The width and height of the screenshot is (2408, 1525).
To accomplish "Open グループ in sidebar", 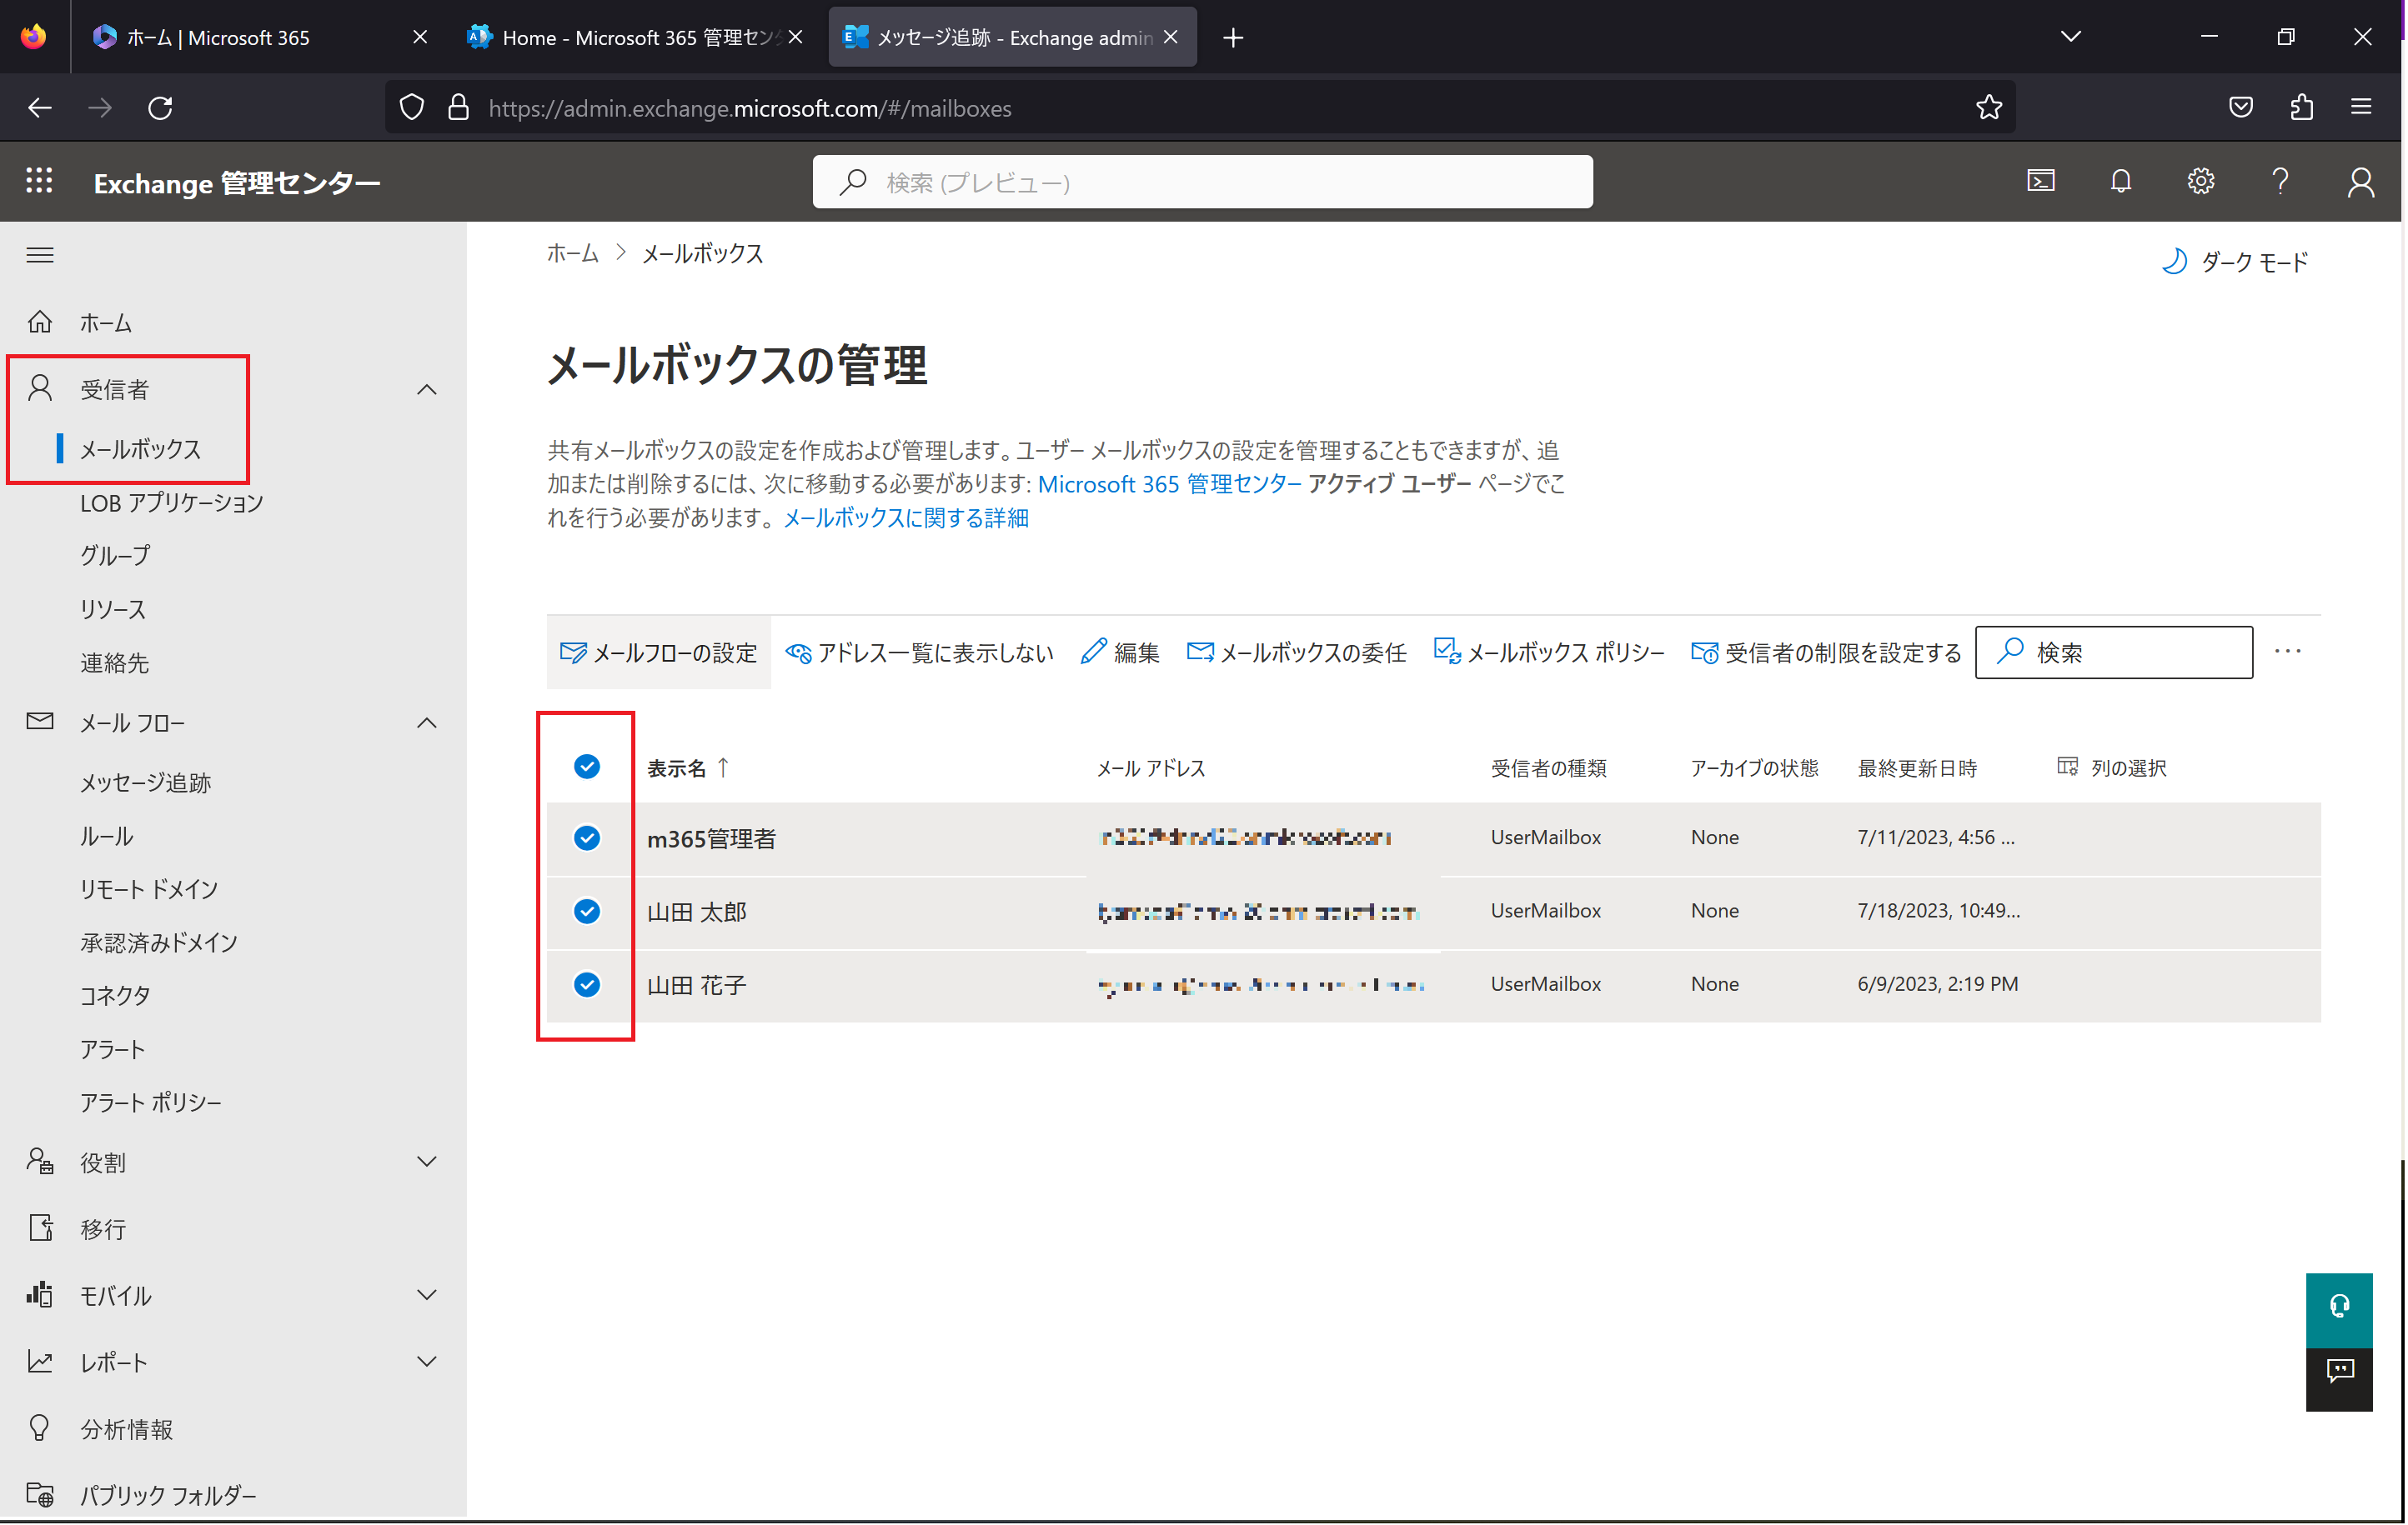I will (116, 555).
